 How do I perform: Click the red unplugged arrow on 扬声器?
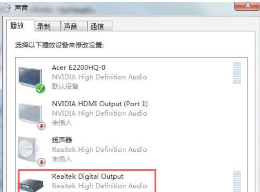[x=41, y=162]
